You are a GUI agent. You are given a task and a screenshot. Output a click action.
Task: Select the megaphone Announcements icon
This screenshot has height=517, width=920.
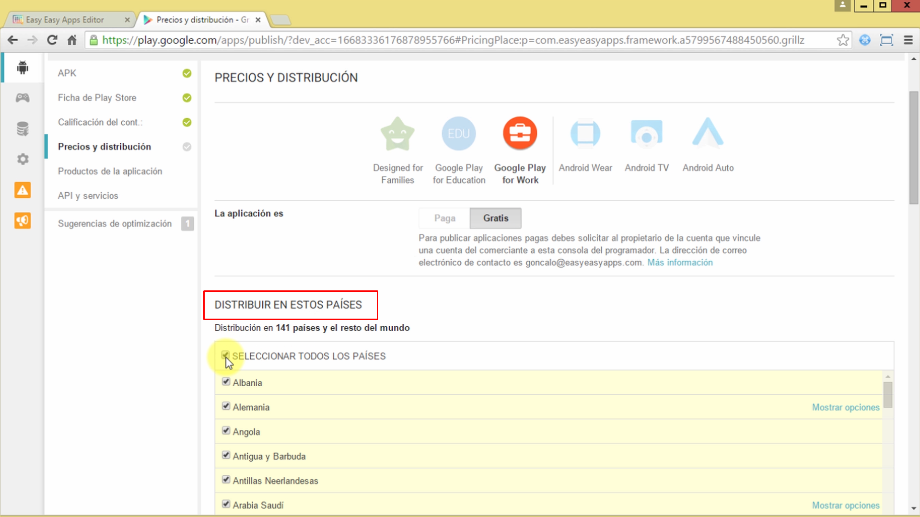(22, 220)
